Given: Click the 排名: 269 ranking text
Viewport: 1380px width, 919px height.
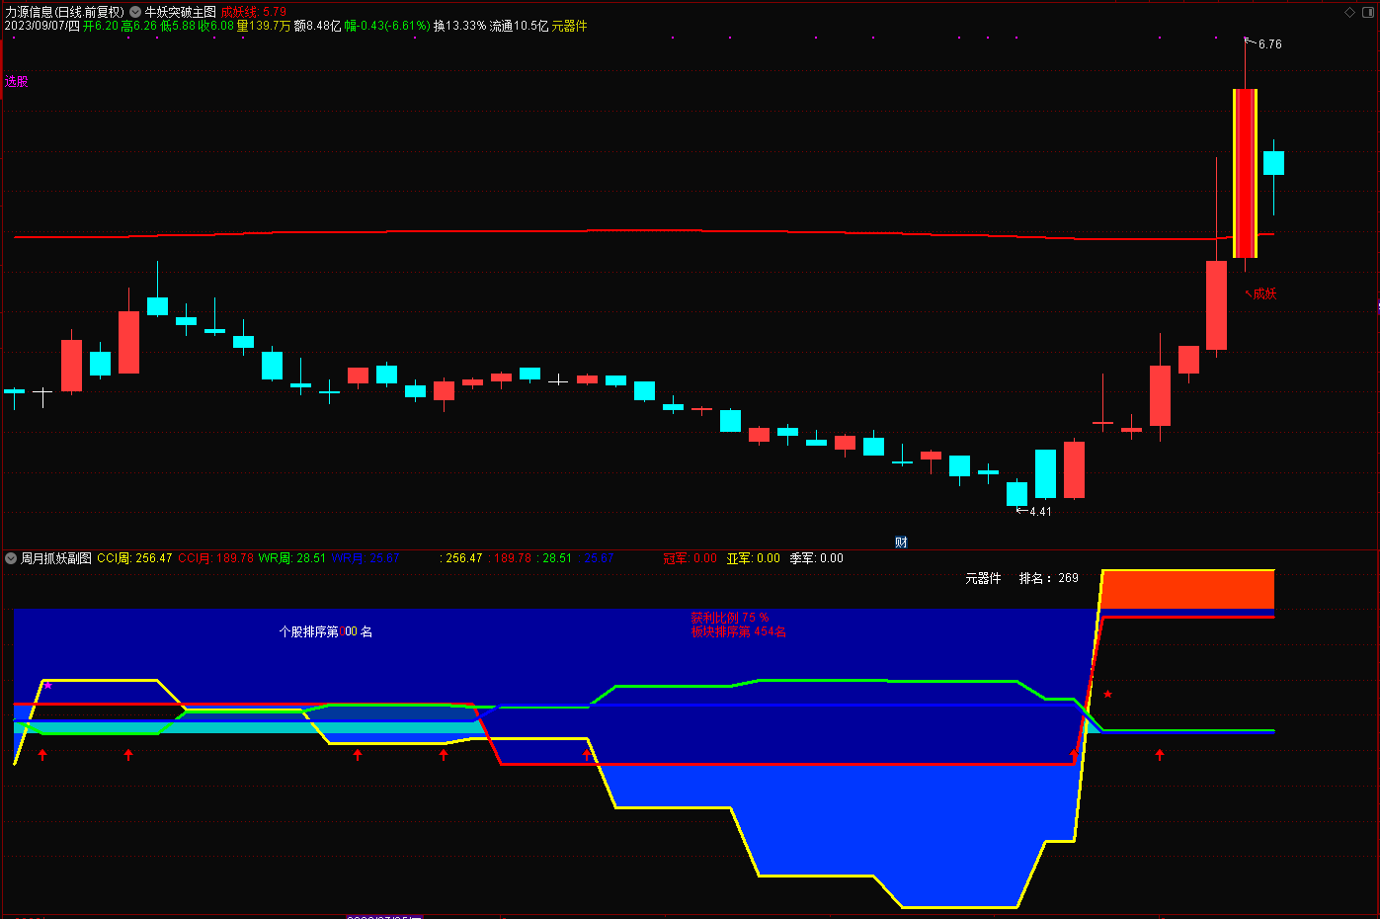Looking at the screenshot, I should coord(1049,578).
